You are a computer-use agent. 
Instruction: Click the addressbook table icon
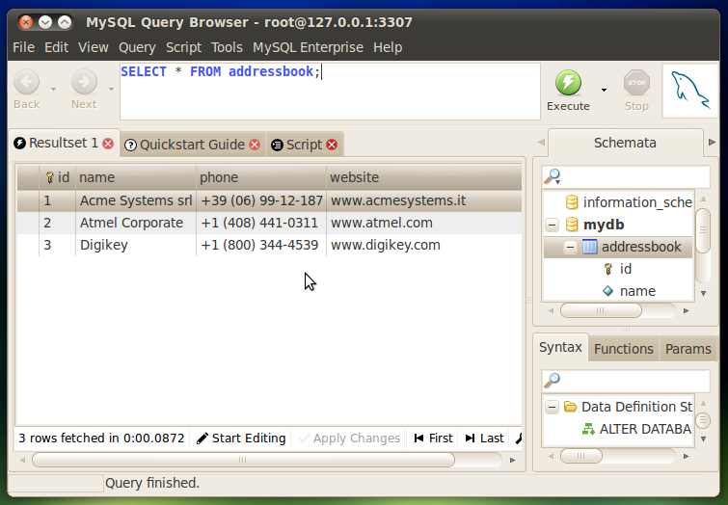(x=590, y=247)
